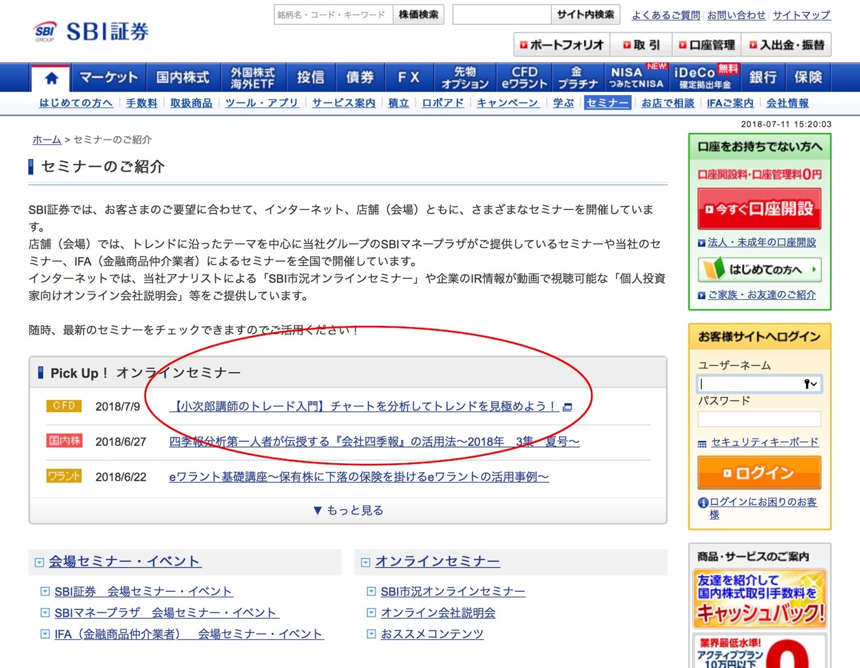The image size is (860, 668).
Task: Open the 保険 menu tab
Action: [x=808, y=77]
